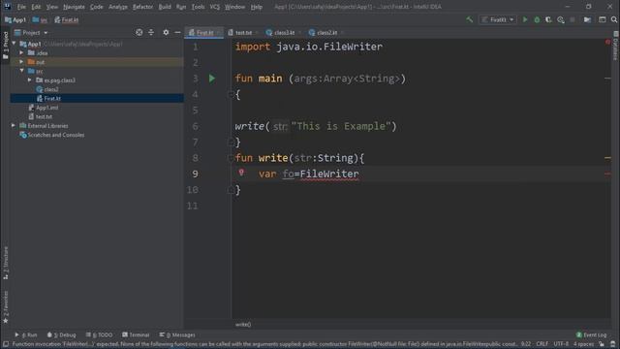Open the Favorites star side tab
This screenshot has height=349, width=620.
tap(6, 307)
